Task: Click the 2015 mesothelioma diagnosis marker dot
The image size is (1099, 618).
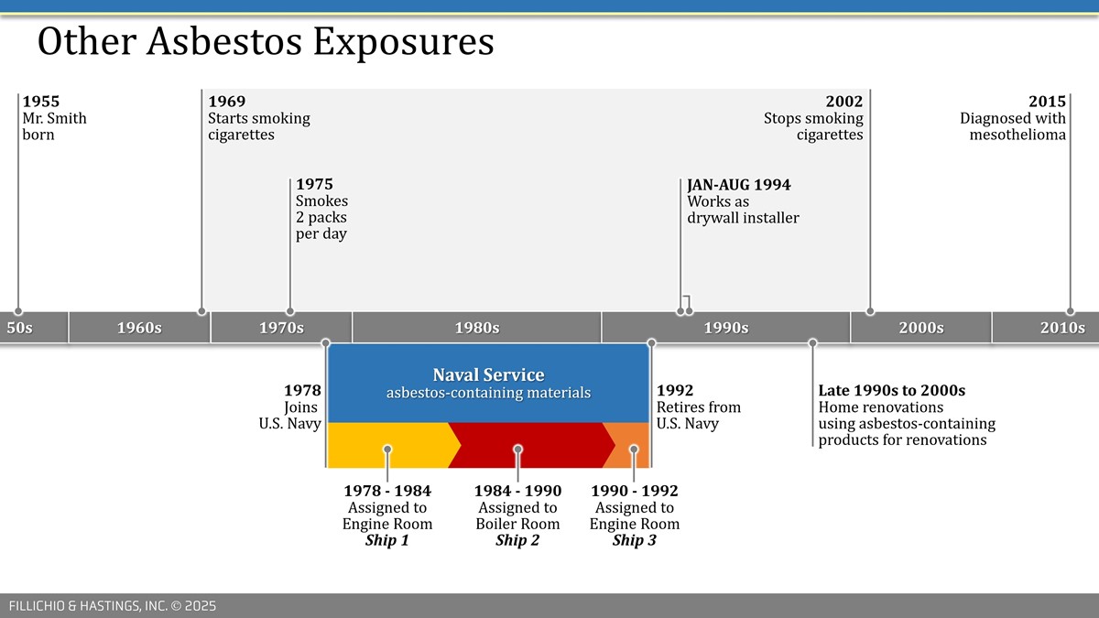Action: [x=1070, y=311]
